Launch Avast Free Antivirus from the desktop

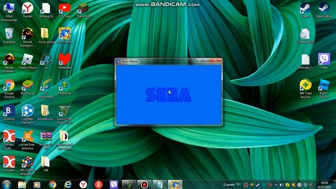pos(28,140)
